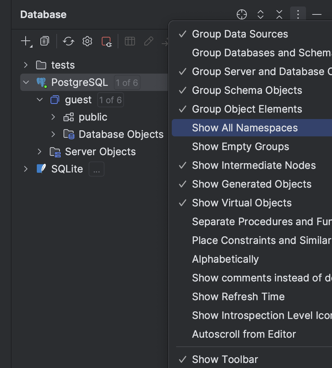Collapse all tree nodes icon

pos(279,14)
